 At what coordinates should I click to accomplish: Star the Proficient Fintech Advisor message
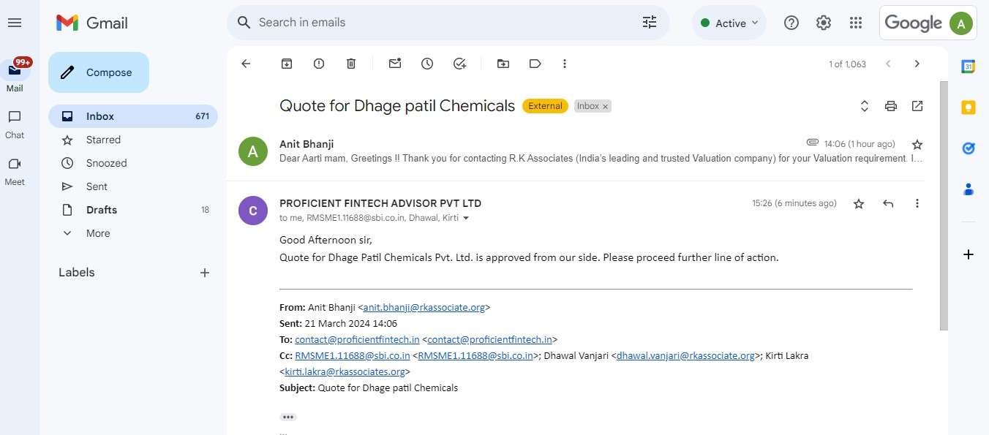(859, 204)
